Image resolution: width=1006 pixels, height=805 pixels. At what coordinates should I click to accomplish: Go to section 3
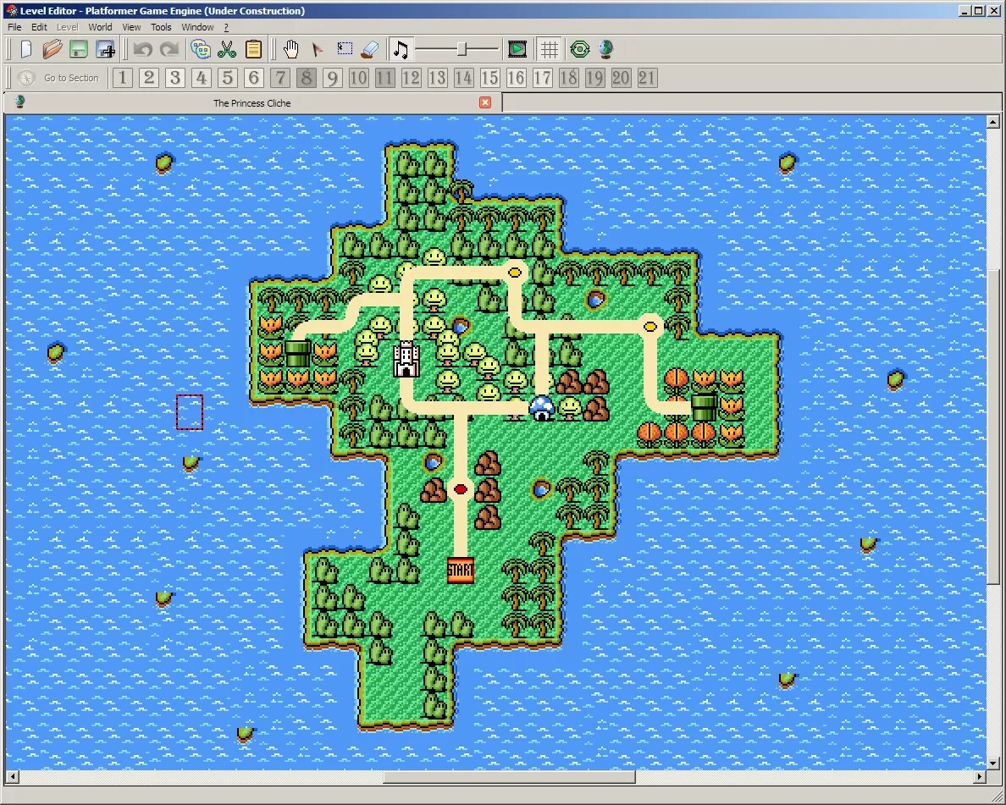click(x=175, y=78)
